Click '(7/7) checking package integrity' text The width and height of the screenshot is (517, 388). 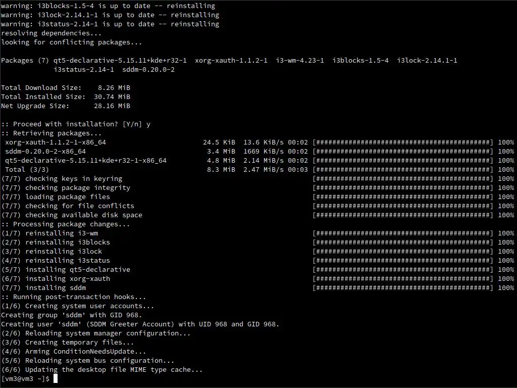[x=66, y=188]
